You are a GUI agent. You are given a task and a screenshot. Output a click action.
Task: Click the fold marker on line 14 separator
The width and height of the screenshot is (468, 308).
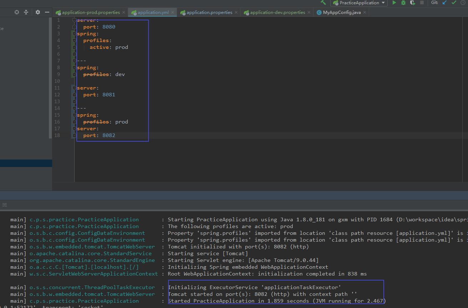74,108
